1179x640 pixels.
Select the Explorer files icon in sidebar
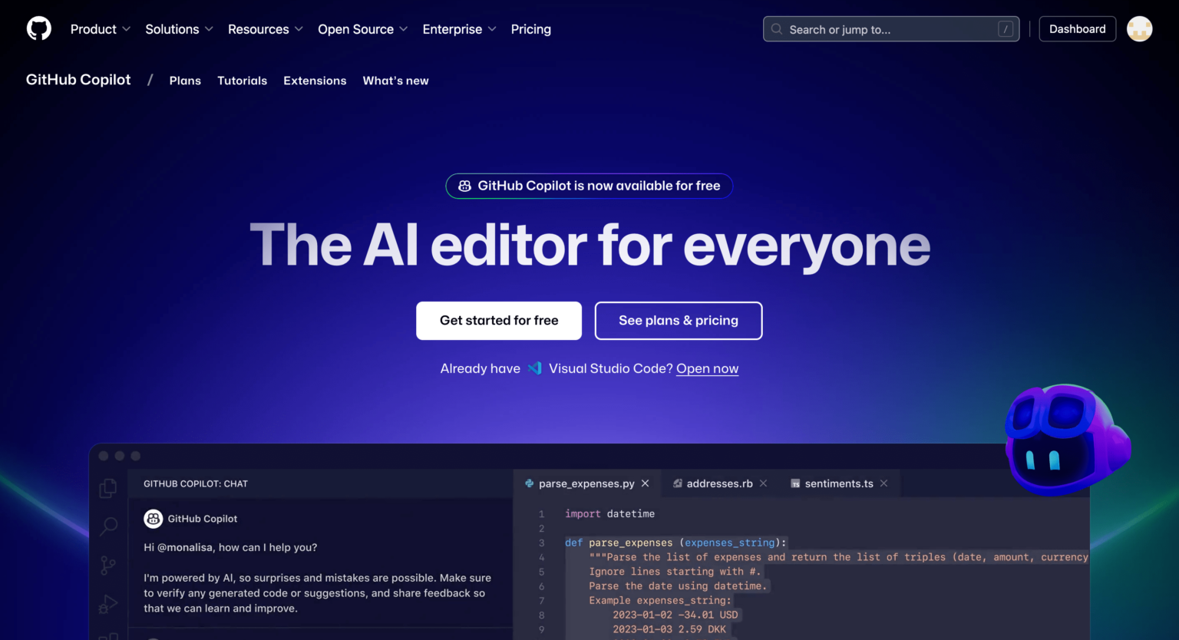pyautogui.click(x=108, y=488)
